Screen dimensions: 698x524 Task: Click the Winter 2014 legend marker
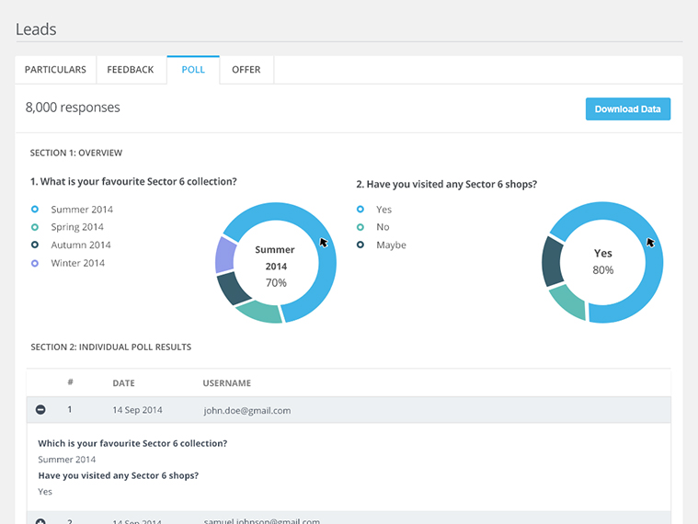point(35,263)
